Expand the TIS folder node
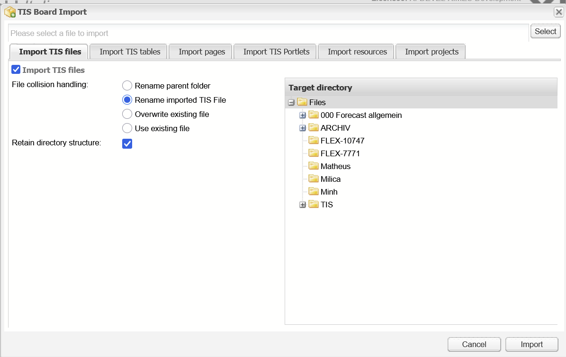The height and width of the screenshot is (357, 566). pos(303,205)
